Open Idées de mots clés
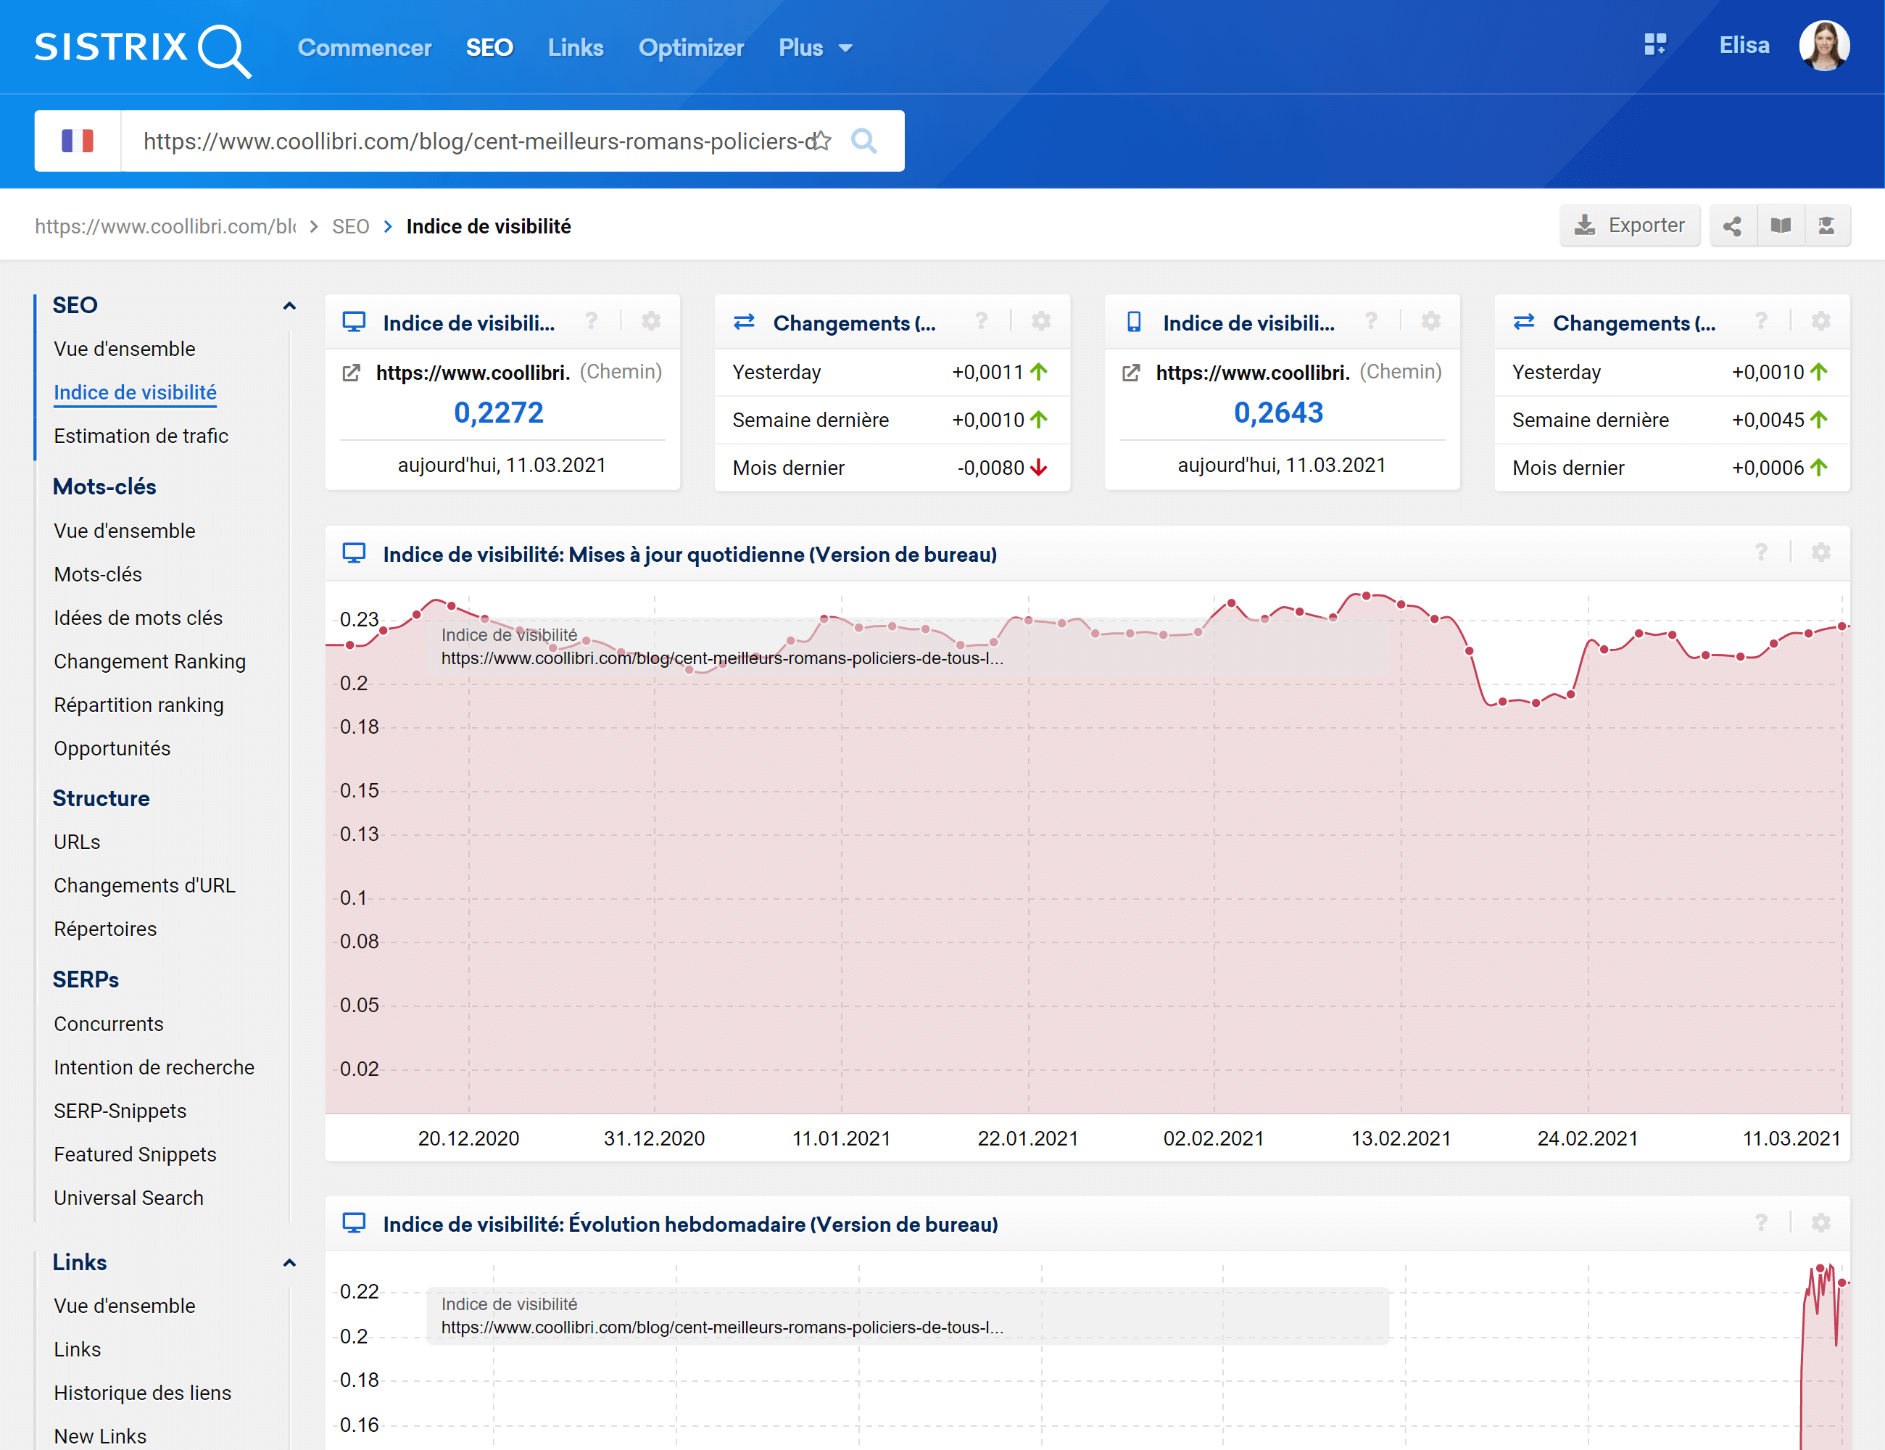1885x1450 pixels. click(138, 618)
